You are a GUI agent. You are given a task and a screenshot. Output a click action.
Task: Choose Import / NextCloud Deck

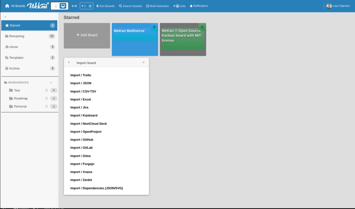click(88, 124)
